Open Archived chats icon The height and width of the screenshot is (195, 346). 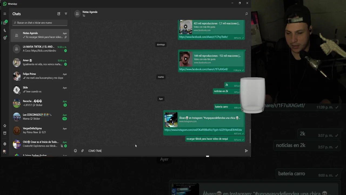pos(5,133)
